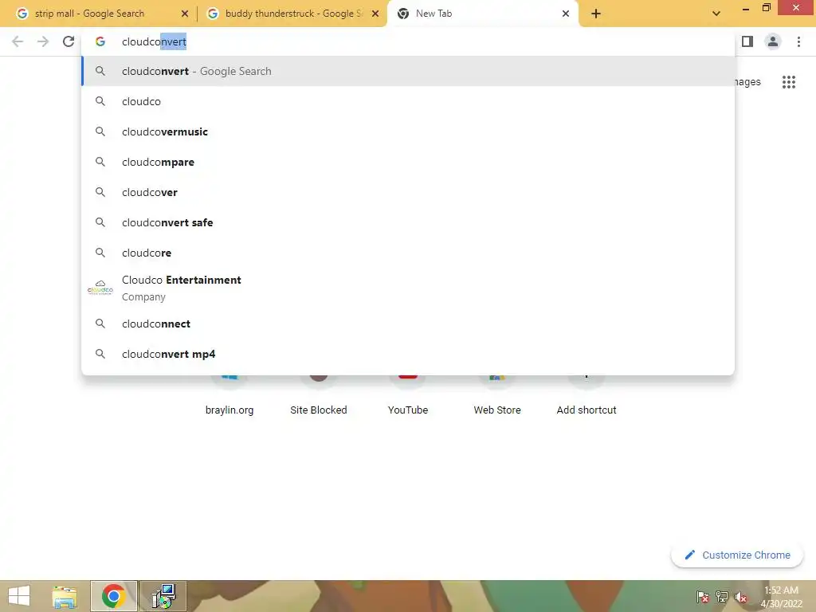This screenshot has height=612, width=816.
Task: Close the New Tab tab
Action: point(566,14)
